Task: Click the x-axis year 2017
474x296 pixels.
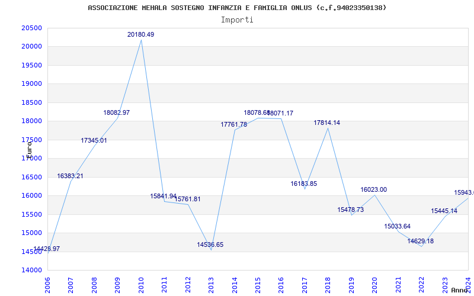Action: (305, 285)
